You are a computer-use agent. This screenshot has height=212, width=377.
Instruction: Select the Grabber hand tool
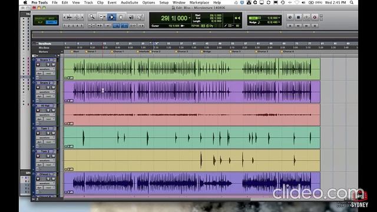pos(121,17)
